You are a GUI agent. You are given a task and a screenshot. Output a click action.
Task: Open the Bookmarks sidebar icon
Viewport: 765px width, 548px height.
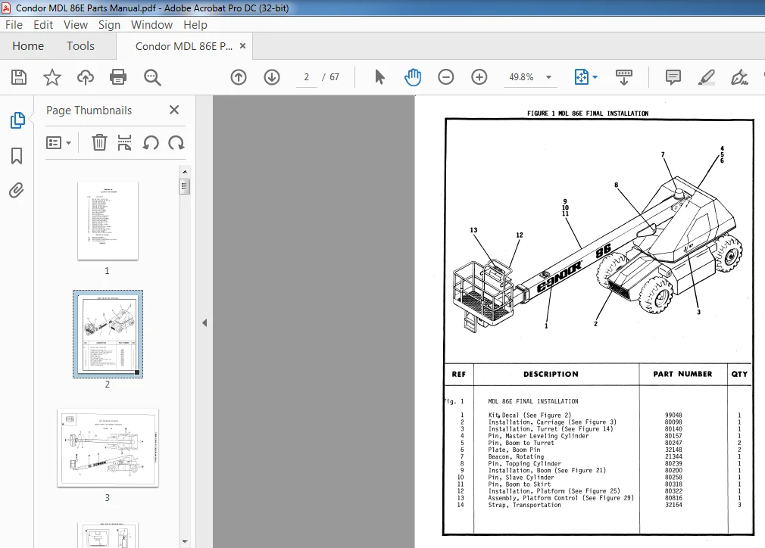(x=17, y=156)
